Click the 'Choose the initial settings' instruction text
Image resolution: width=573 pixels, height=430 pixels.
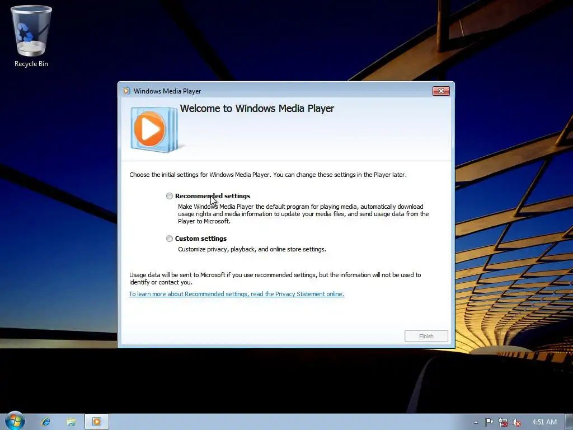[x=268, y=175]
